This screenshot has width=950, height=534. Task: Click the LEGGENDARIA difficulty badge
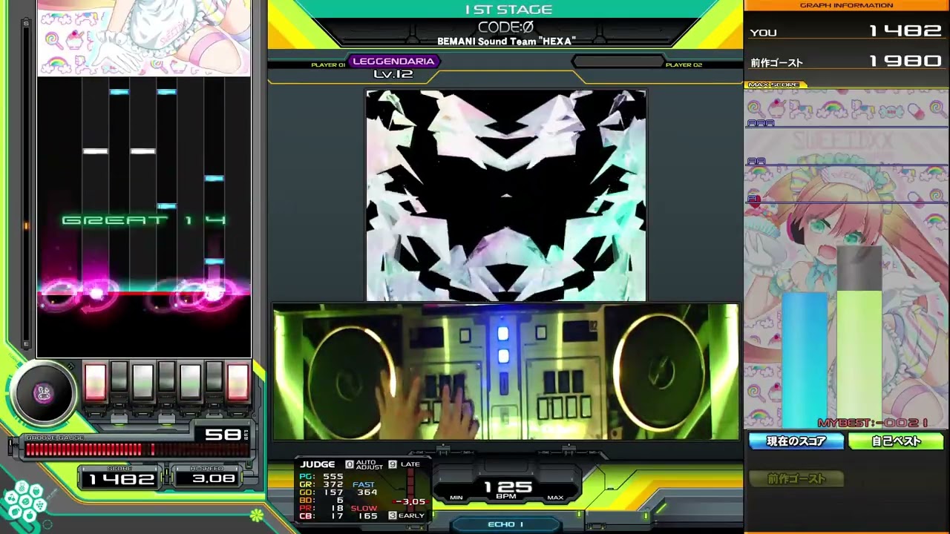(393, 62)
